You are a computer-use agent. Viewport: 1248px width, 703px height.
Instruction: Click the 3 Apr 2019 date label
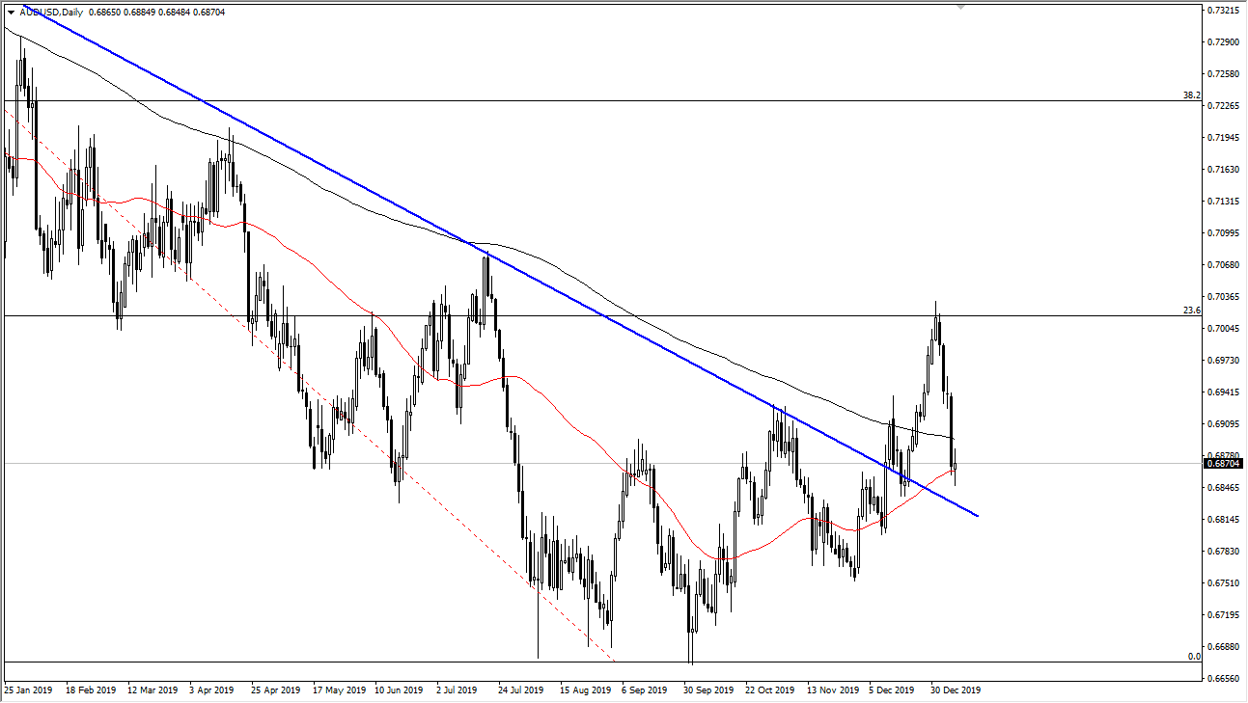point(211,690)
